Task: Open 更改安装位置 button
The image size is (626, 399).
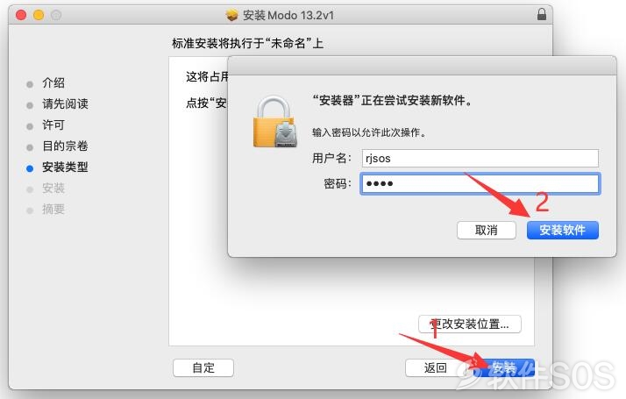Action: coord(470,324)
